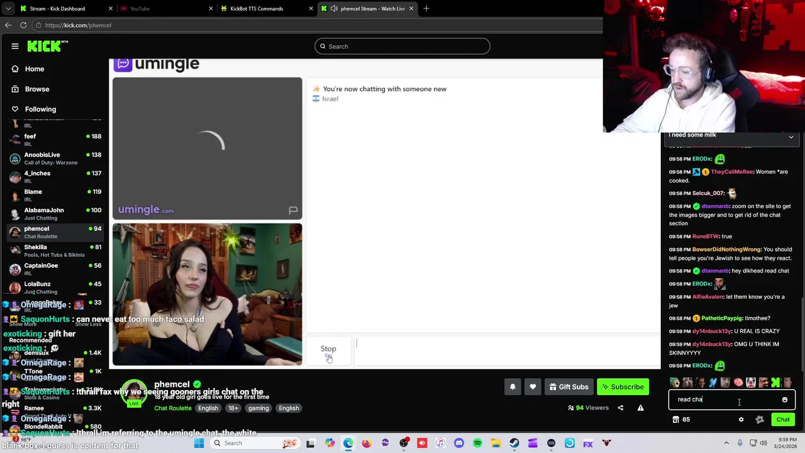Click the Gift Subs button
The height and width of the screenshot is (453, 805).
(569, 387)
